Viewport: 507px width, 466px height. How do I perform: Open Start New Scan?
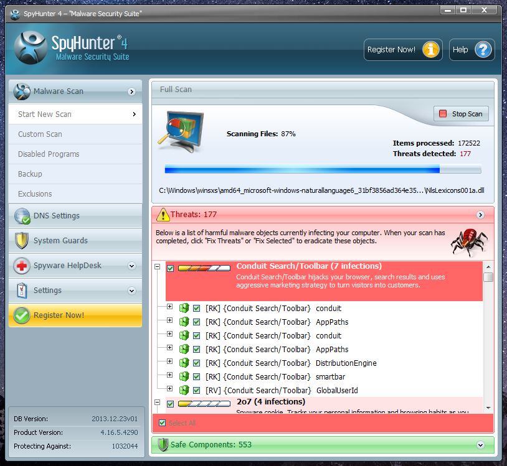[75, 114]
